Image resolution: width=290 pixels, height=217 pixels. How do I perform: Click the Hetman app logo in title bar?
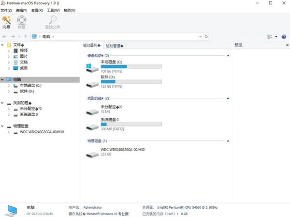(3, 3)
